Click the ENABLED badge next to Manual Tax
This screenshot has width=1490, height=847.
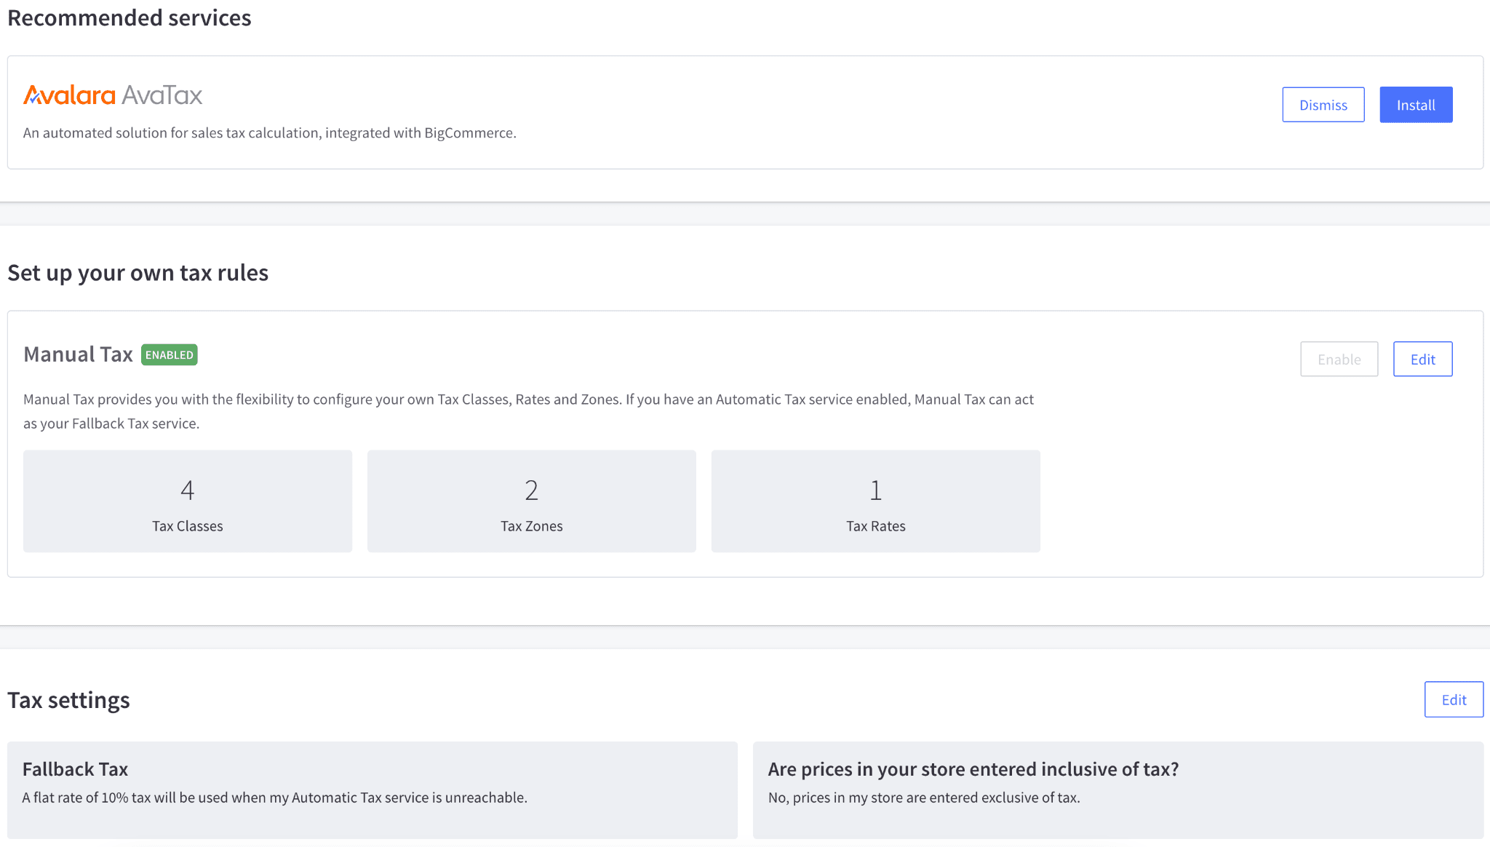(170, 354)
